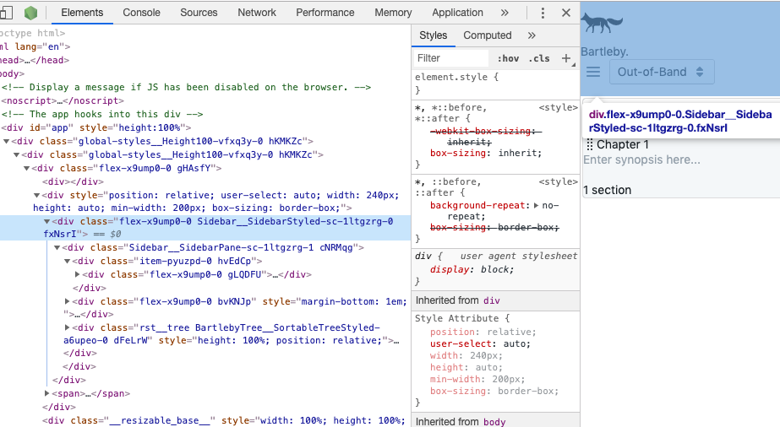This screenshot has height=427, width=780.
Task: Collapse the position relative style div
Action: click(36, 196)
